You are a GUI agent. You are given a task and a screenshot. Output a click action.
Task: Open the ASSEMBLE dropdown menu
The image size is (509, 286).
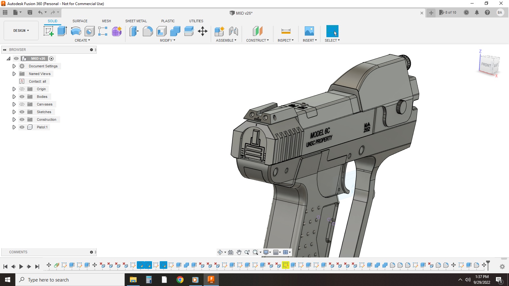[226, 40]
